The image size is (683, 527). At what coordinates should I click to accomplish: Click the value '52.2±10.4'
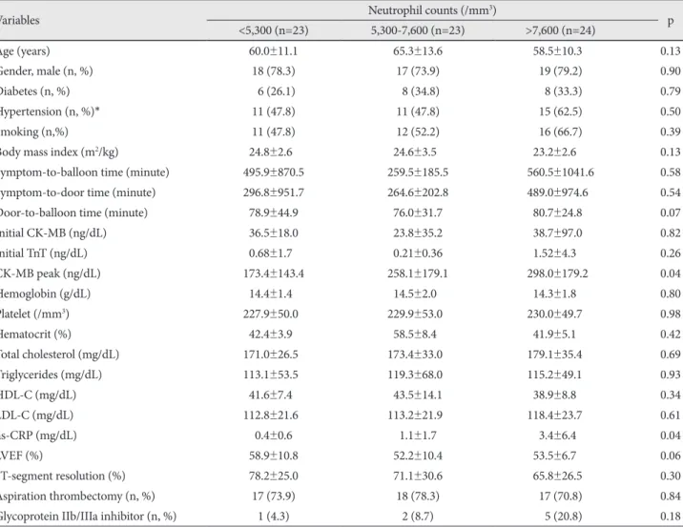[418, 456]
